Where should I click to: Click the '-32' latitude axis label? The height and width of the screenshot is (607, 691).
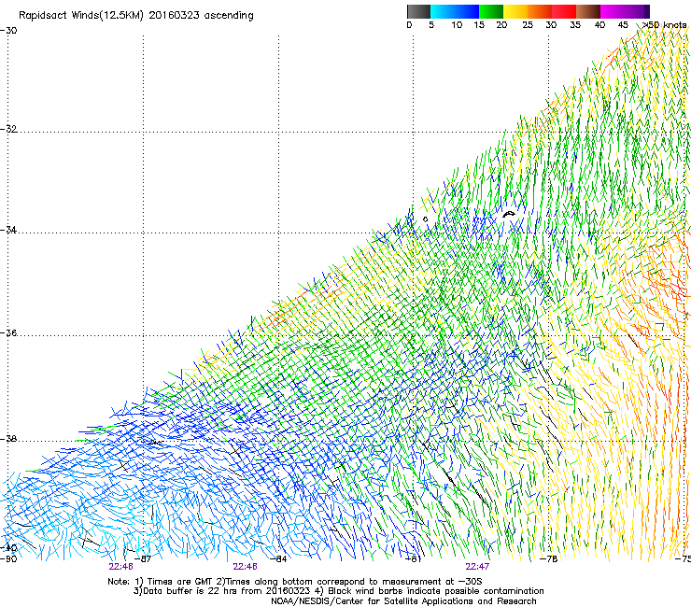8,129
